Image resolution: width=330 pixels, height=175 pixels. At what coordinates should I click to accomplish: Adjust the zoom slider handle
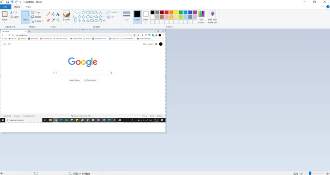(x=310, y=173)
